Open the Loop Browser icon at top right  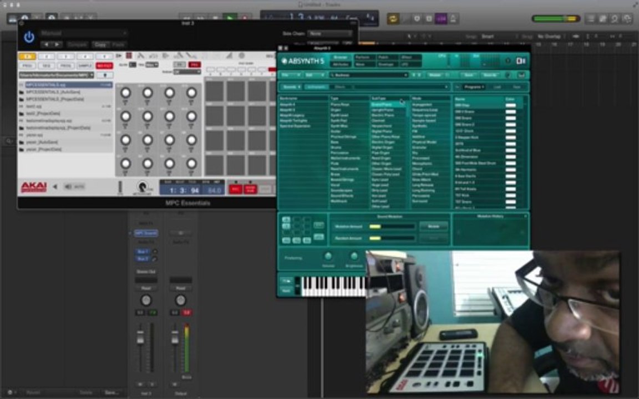coord(614,19)
